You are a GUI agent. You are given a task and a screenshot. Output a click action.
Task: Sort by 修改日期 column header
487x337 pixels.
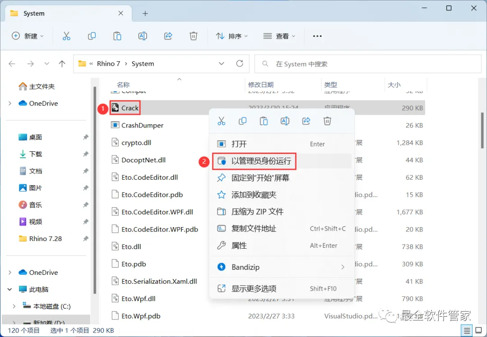261,85
